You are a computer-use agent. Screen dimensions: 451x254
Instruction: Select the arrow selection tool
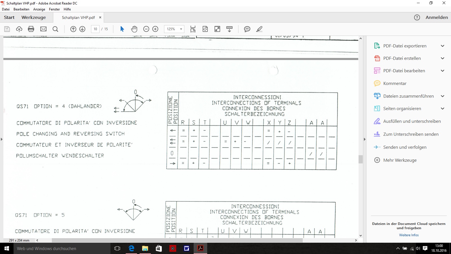click(x=122, y=29)
